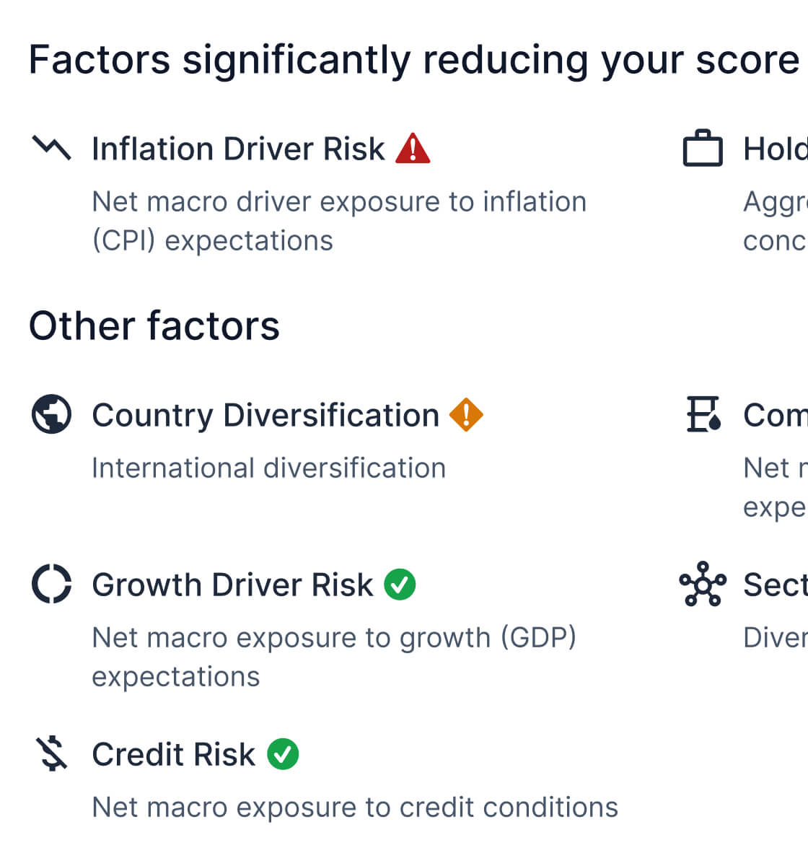The height and width of the screenshot is (866, 808).
Task: Click the 'Other factors' section heading
Action: click(x=154, y=325)
